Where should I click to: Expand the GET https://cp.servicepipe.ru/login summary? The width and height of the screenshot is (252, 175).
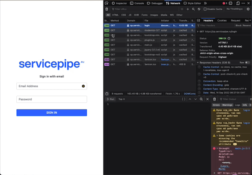pos(198,31)
